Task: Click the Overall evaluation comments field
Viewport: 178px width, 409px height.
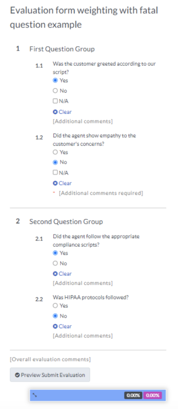Action: (50, 359)
